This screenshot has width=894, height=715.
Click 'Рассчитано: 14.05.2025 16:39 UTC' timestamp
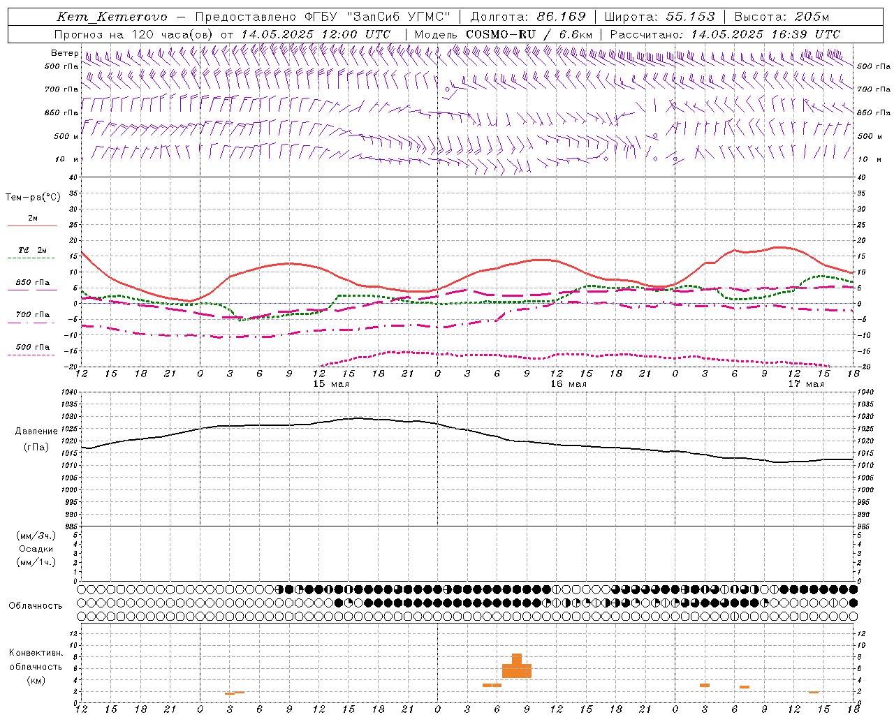[x=725, y=34]
